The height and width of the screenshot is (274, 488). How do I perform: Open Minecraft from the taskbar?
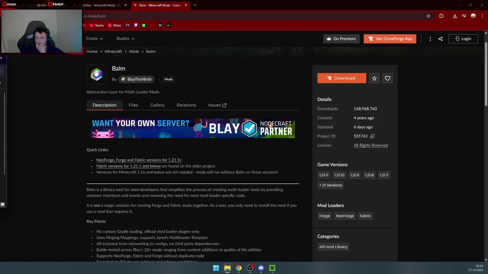[272, 268]
